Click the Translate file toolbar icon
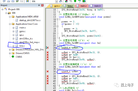Viewport: 138px width, 91px height. point(4,1)
